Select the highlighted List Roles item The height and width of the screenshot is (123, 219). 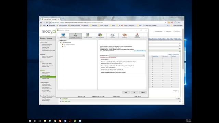tap(48, 77)
